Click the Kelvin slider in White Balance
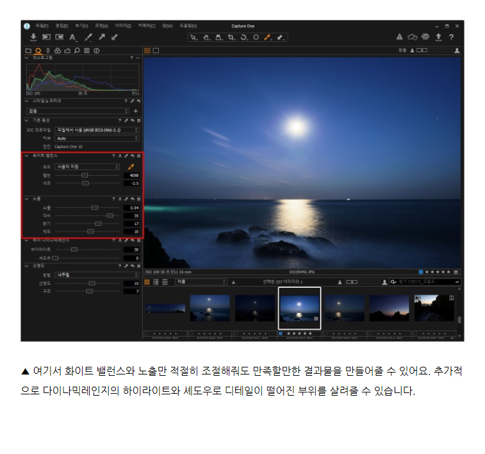Viewport: 485px width, 454px height. click(x=85, y=176)
